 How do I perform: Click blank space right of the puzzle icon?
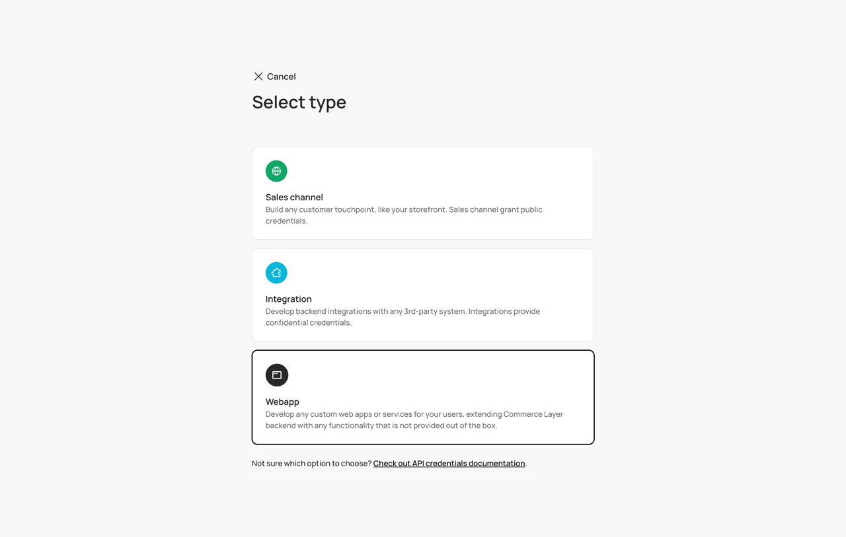(430, 273)
